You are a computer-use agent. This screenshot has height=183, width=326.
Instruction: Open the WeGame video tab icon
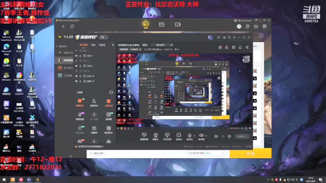click(x=178, y=24)
